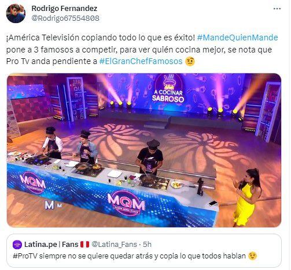
Task: Open the Rodrigo Fernandez display name
Action: pos(64,8)
